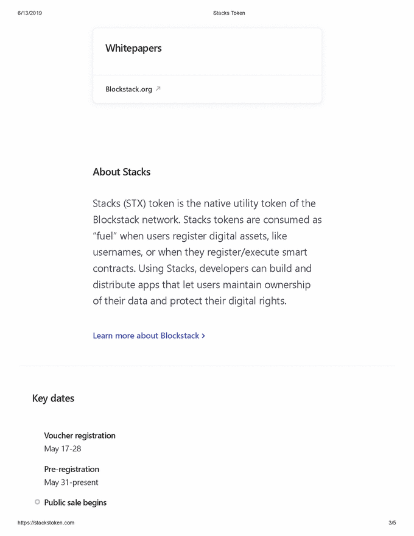Click the About Stacks heading
The image size is (414, 536).
[121, 172]
